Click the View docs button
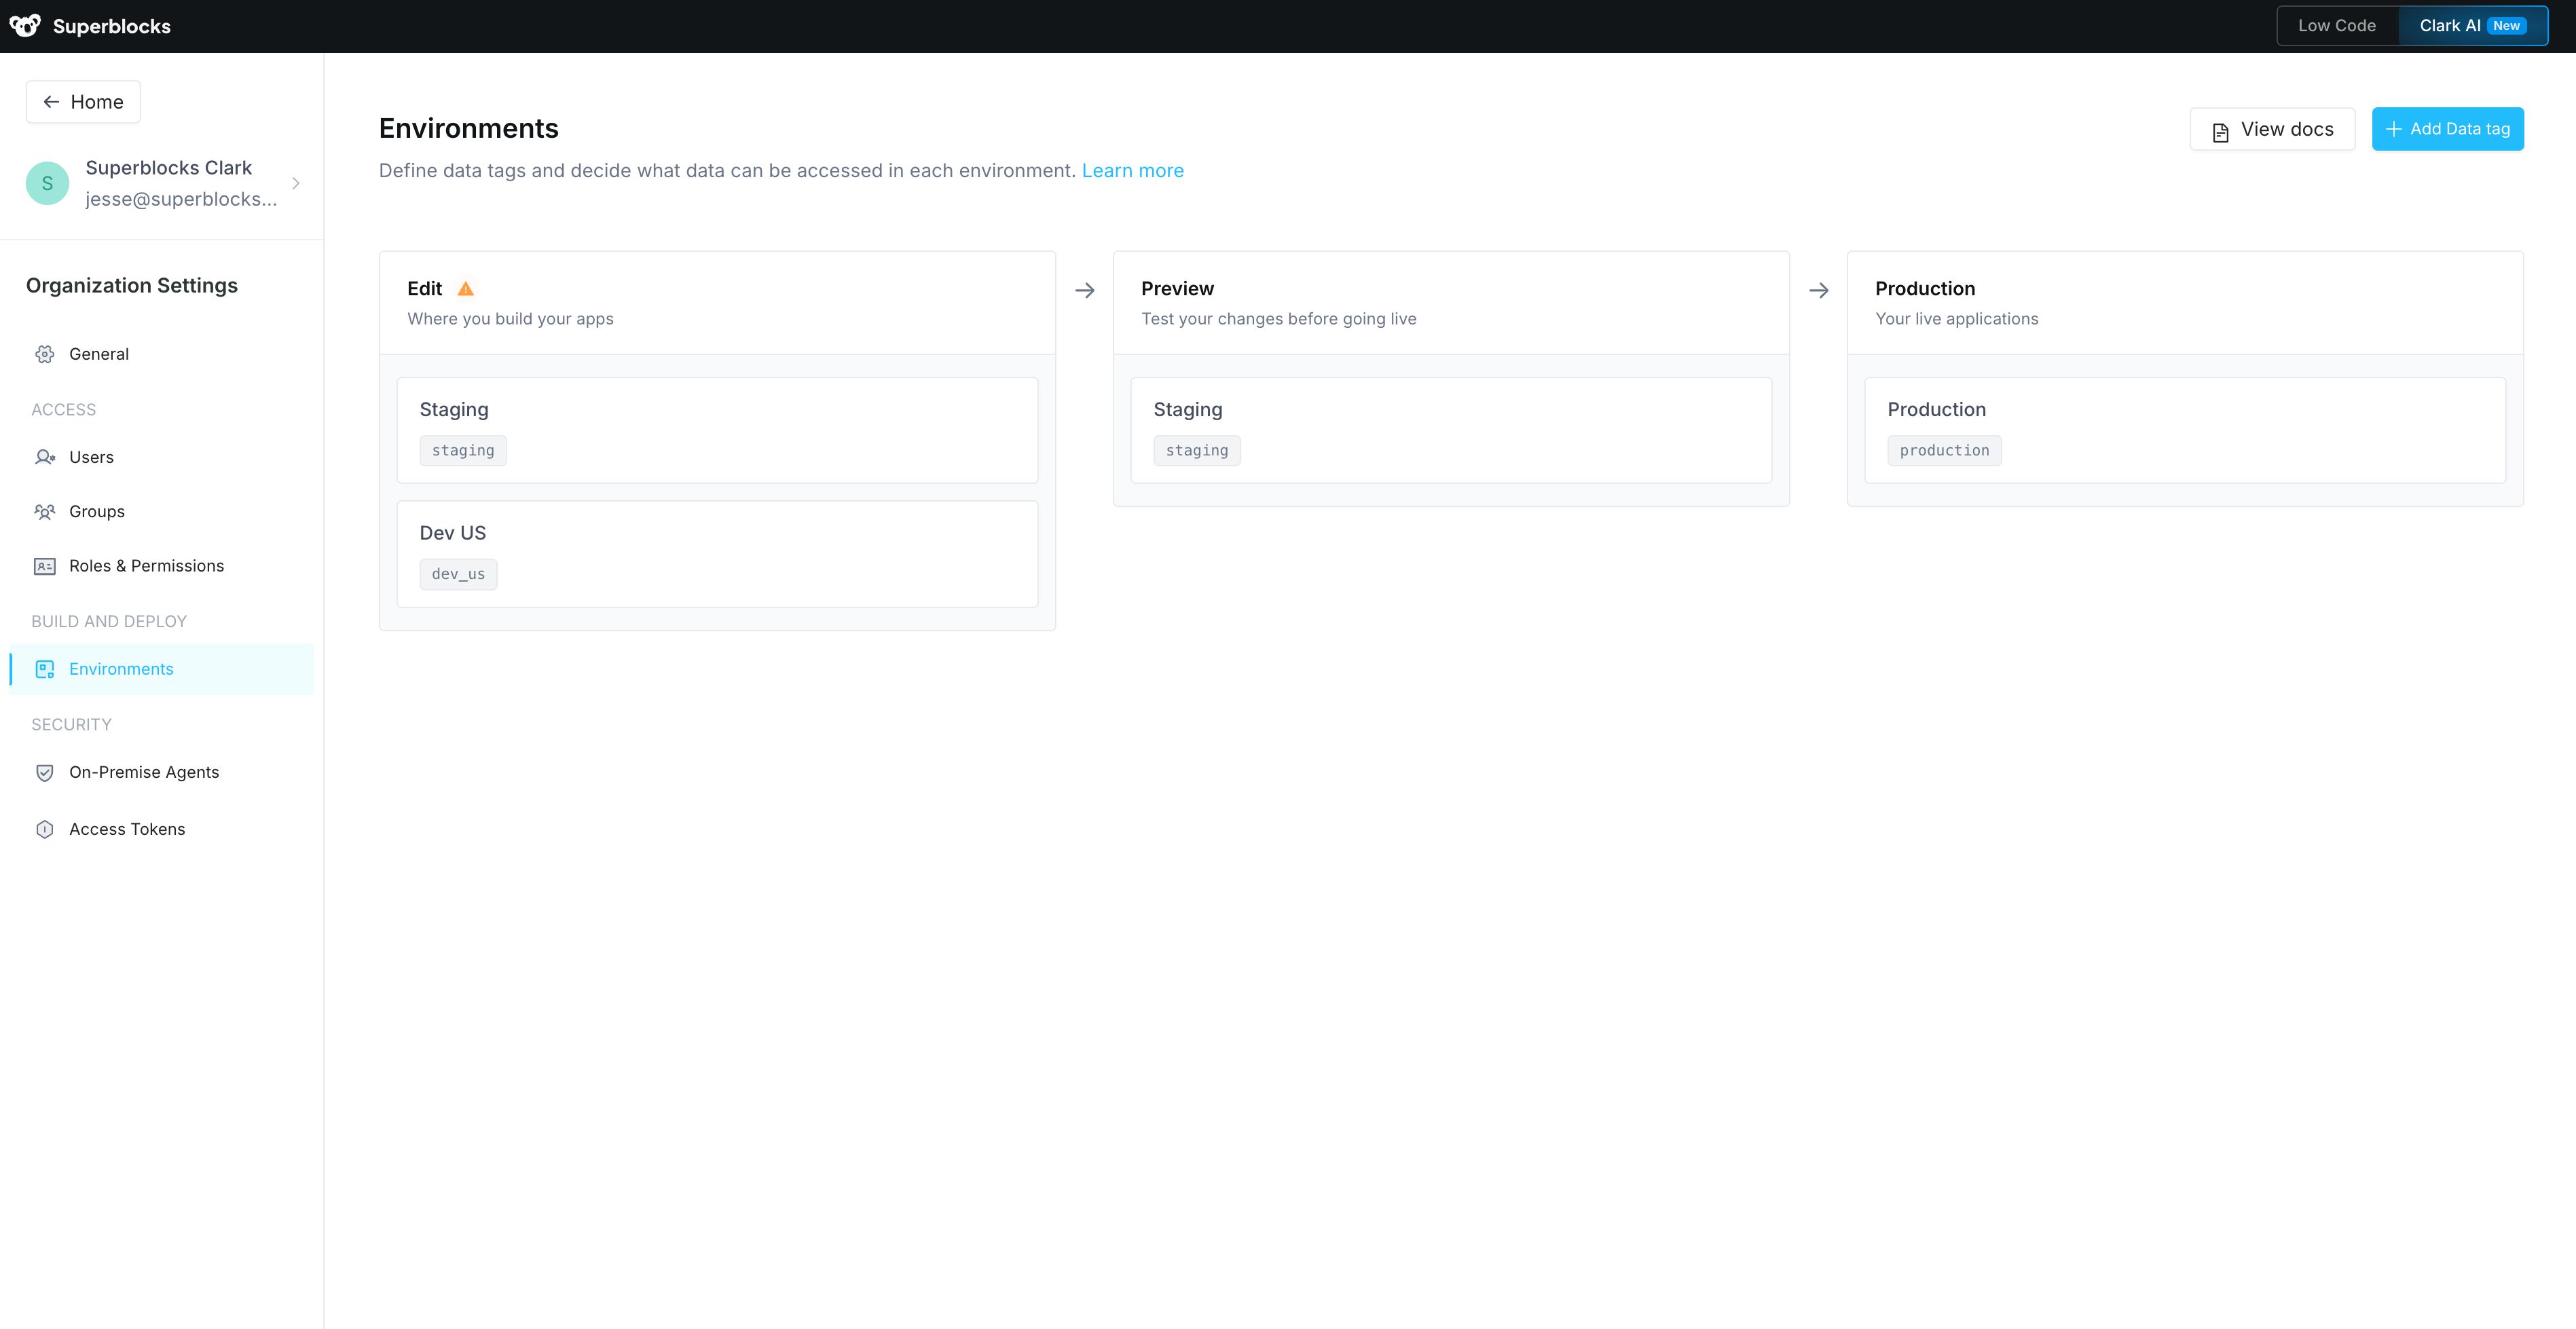Screen dimensions: 2576x1329 [2272, 129]
